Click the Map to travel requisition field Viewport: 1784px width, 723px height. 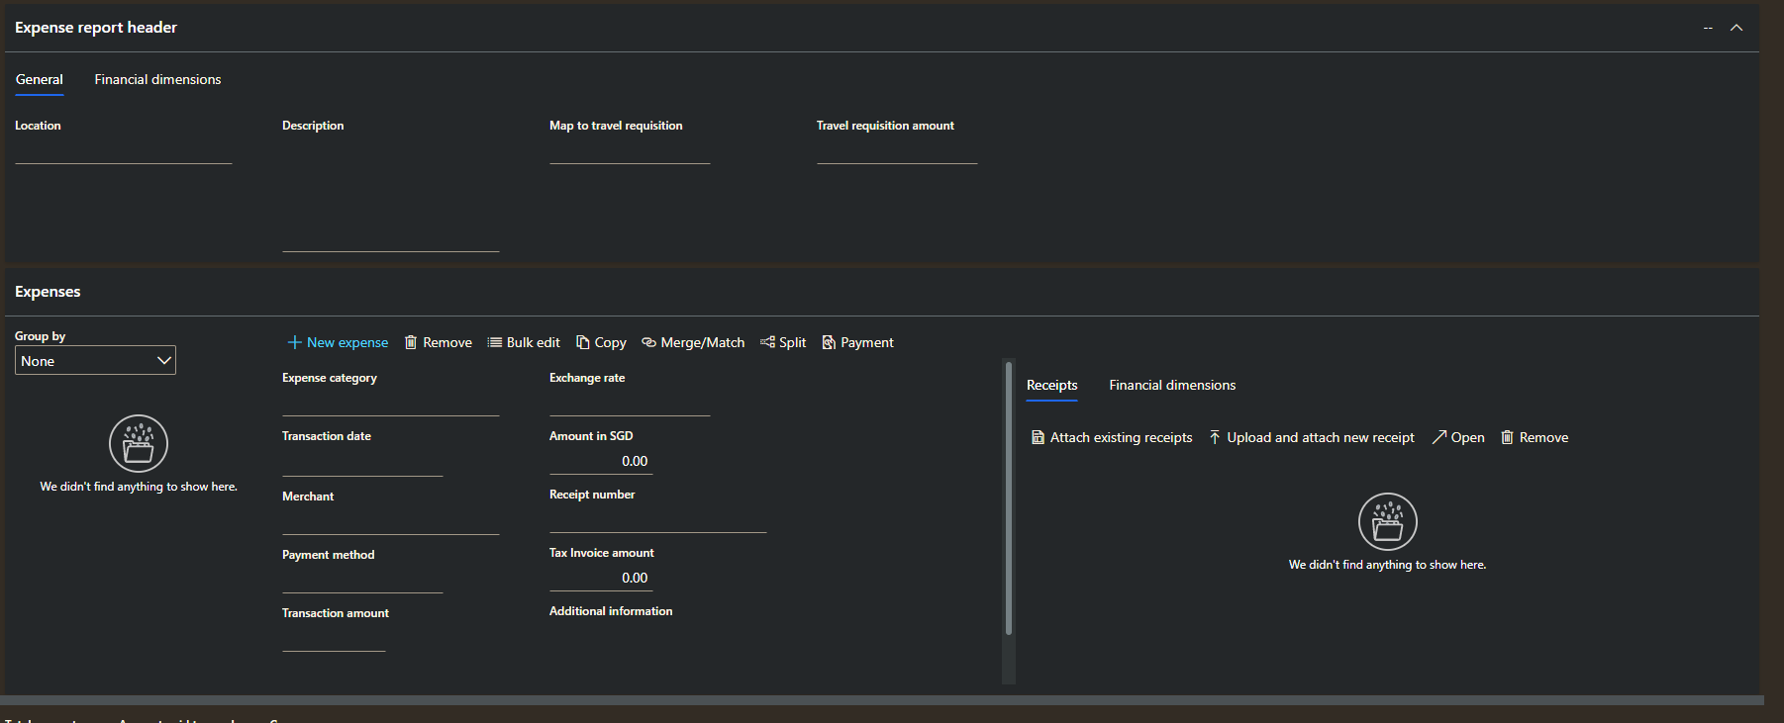tap(630, 150)
